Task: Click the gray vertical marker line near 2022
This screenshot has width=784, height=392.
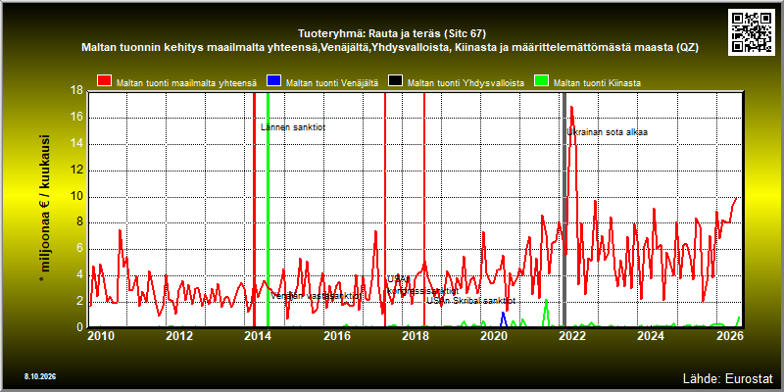Action: [564, 210]
